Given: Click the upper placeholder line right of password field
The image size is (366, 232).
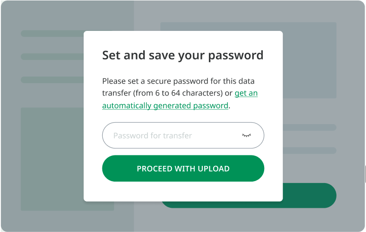Looking at the screenshot, I should [x=309, y=127].
